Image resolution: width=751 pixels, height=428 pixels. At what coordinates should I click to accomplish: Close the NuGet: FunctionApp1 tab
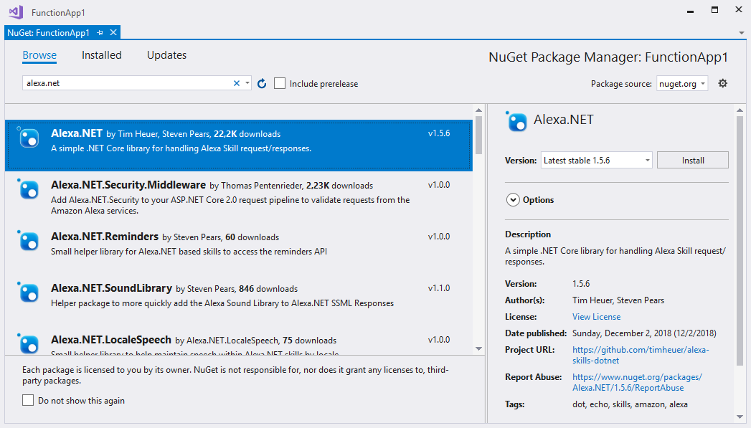113,32
